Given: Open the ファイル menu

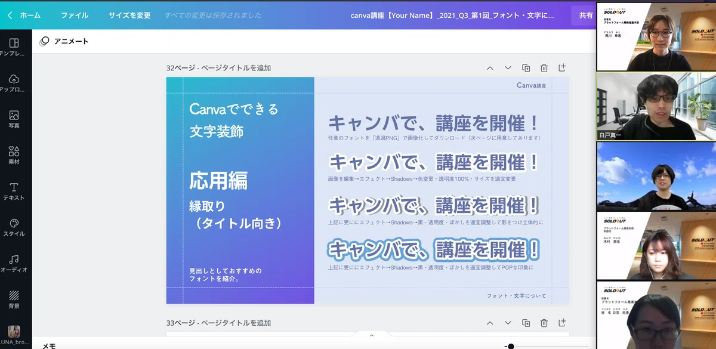Looking at the screenshot, I should (x=75, y=15).
